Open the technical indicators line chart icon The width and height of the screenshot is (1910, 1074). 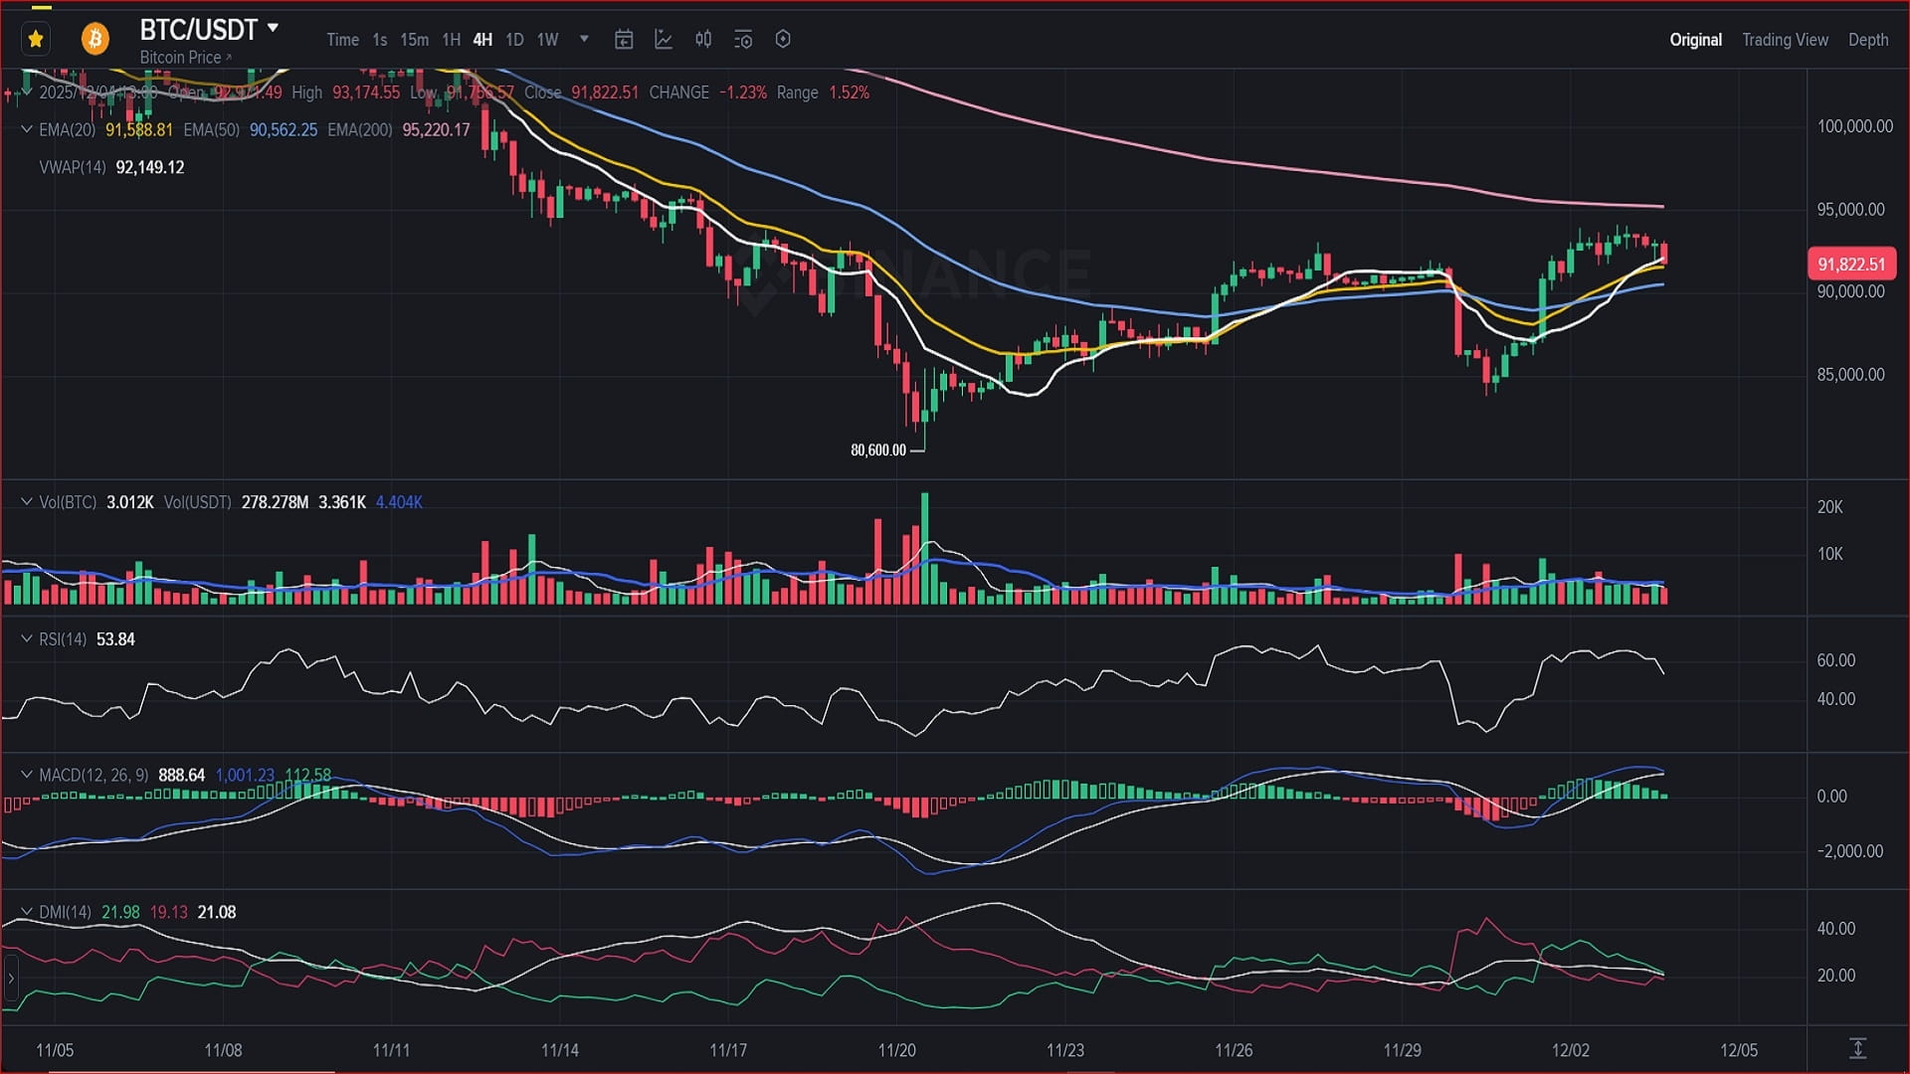[x=664, y=40]
